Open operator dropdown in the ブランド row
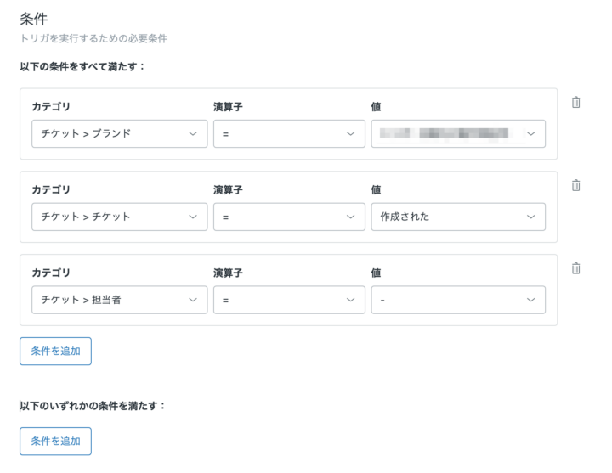612x473 pixels. (x=289, y=133)
